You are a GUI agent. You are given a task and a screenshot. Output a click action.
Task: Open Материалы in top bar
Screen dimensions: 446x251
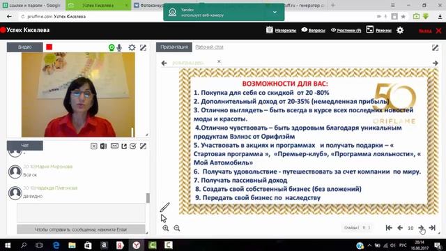pyautogui.click(x=281, y=30)
